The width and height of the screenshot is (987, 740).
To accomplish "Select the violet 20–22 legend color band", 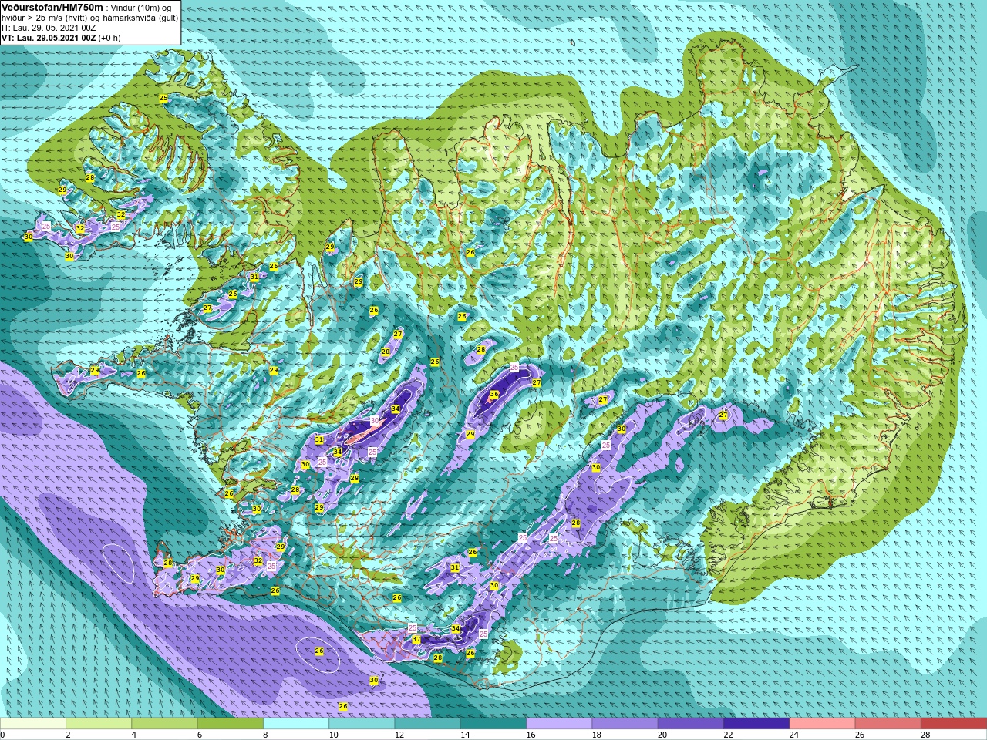I will click(690, 724).
